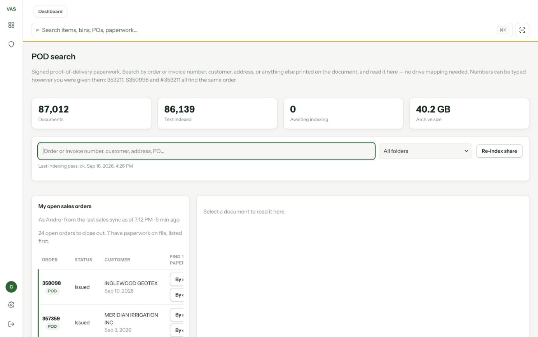The width and height of the screenshot is (538, 337).
Task: Click the customer MERIDIAN IRRIGATION INC
Action: (131, 319)
